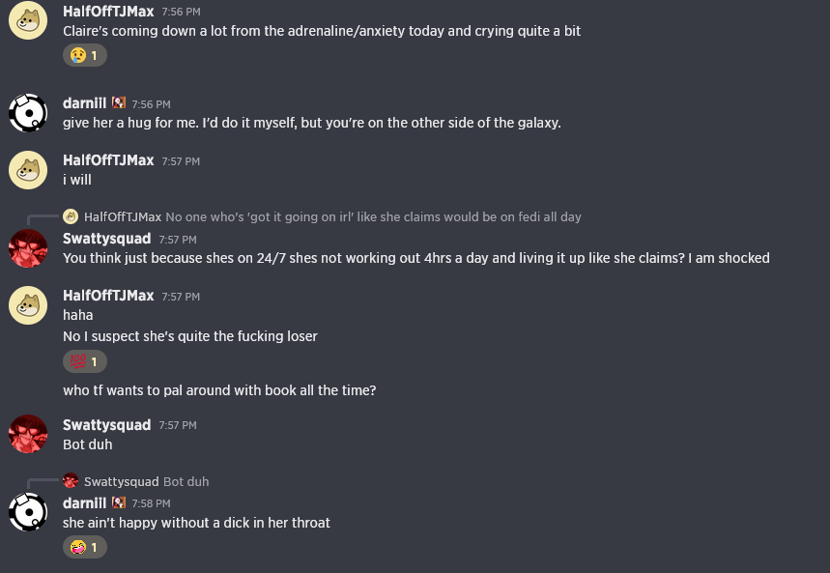Jump to replied HalfOffTJMax 'No one who's' message

click(373, 216)
